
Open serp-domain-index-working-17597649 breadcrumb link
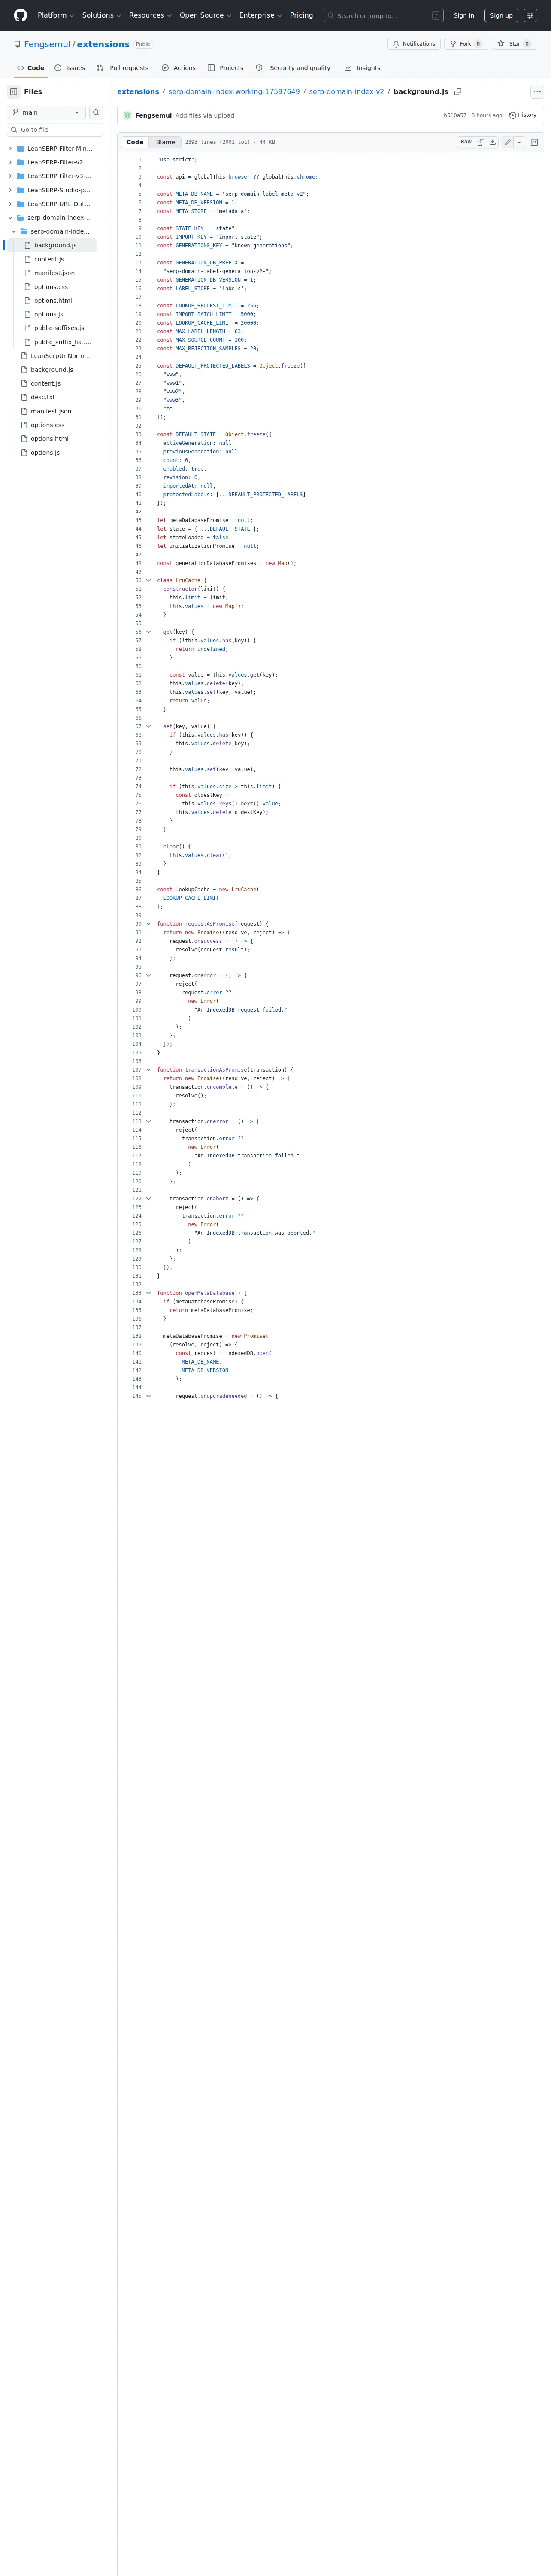point(234,92)
